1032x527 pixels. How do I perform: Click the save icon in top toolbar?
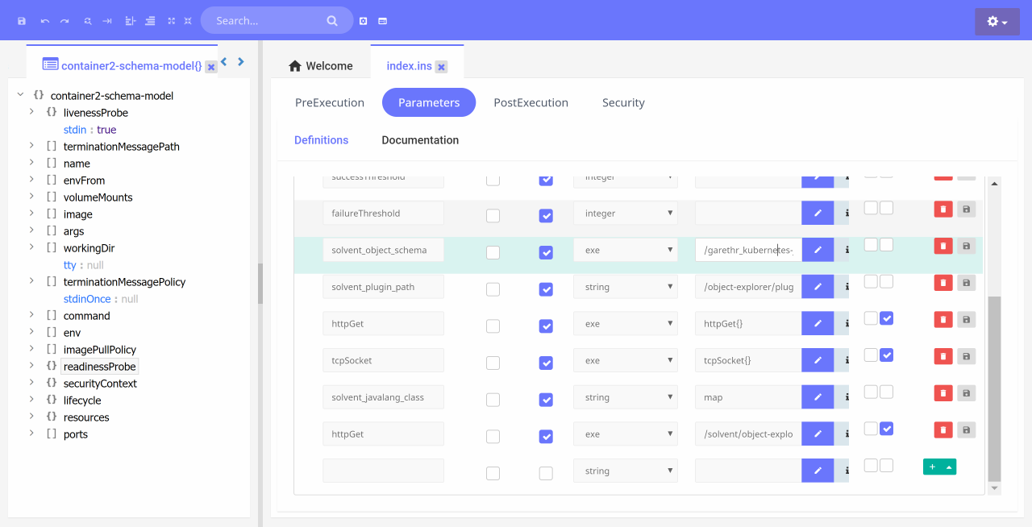(x=22, y=21)
